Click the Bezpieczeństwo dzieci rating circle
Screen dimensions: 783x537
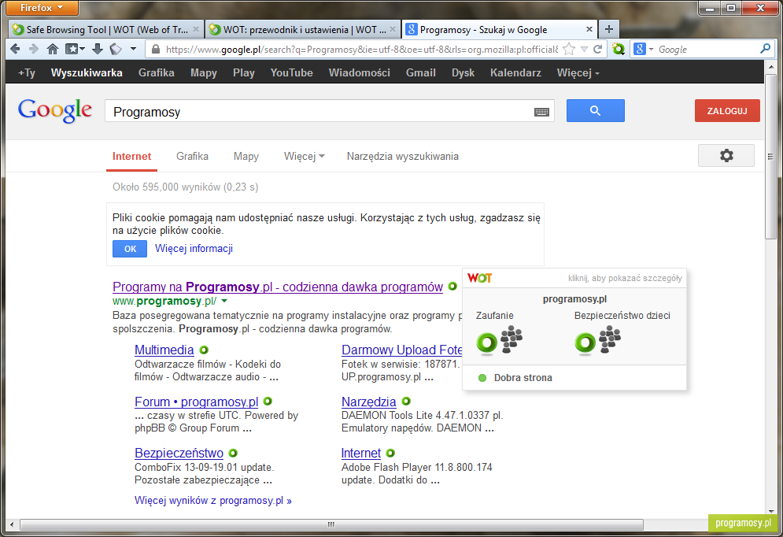[x=585, y=343]
